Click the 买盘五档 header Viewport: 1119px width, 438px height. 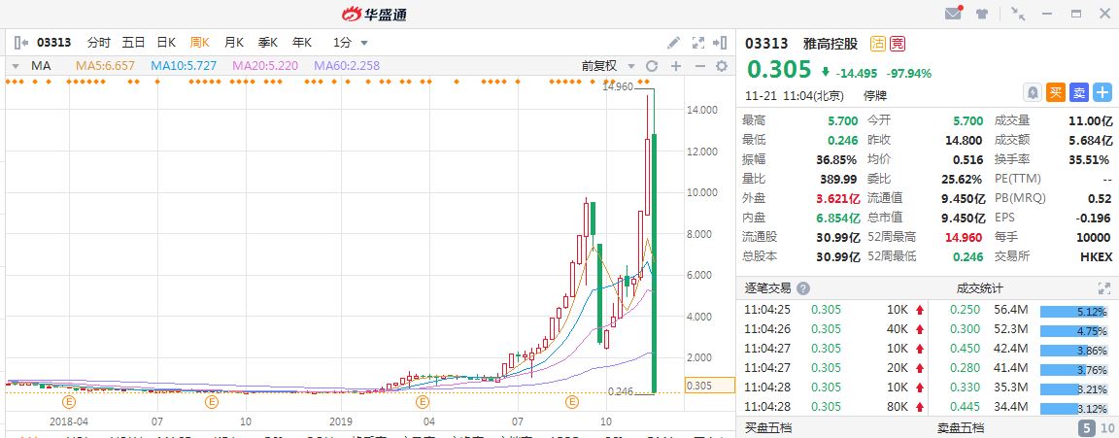[x=768, y=428]
